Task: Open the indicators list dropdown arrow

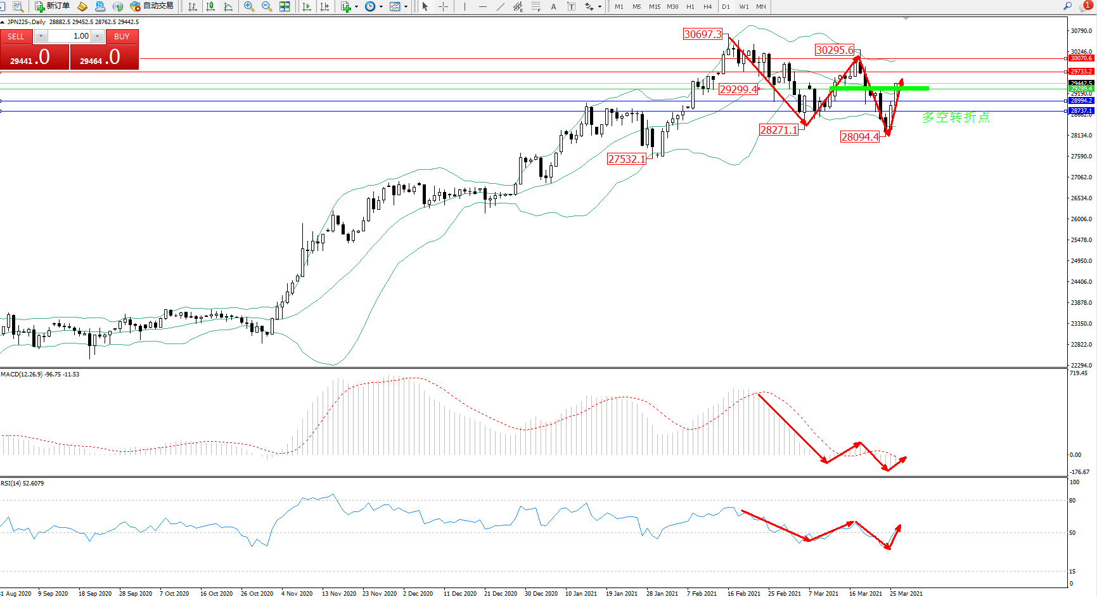Action: [x=356, y=7]
